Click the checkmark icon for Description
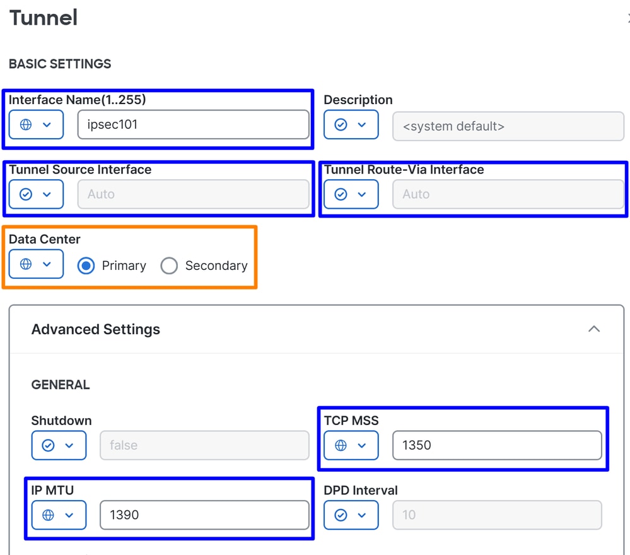Viewport: 630px width, 555px height. [341, 125]
